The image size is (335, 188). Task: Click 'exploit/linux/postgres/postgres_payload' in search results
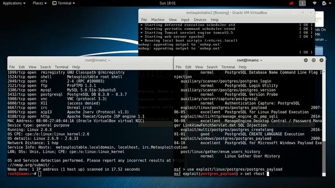tap(224, 108)
